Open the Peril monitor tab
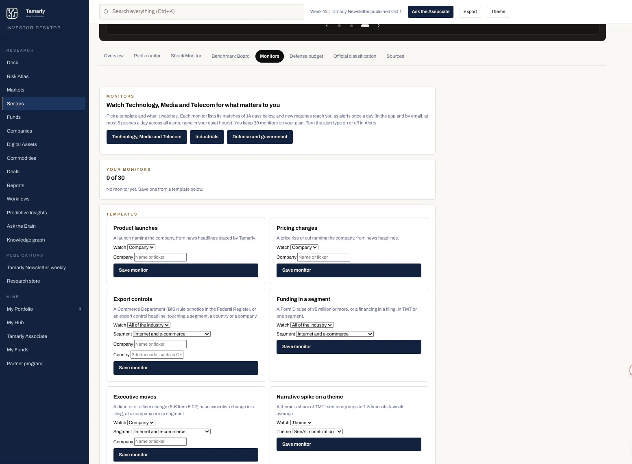The width and height of the screenshot is (632, 464). 147,56
